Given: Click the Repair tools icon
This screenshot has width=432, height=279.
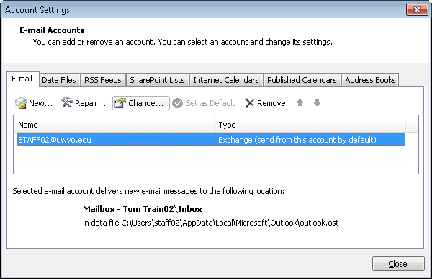Looking at the screenshot, I should (x=67, y=102).
